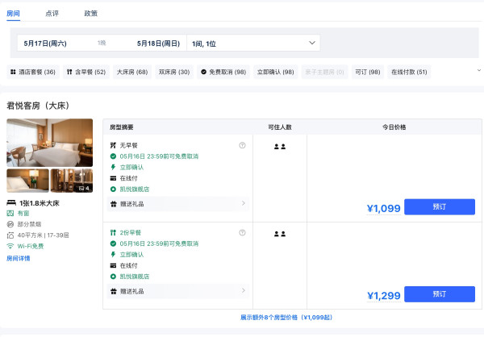This screenshot has height=337, width=484.
Task: Open the 点评 tab
Action: point(52,13)
